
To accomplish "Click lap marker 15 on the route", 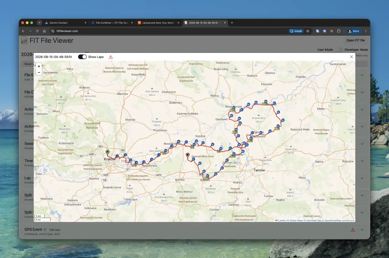I will pyautogui.click(x=212, y=144).
